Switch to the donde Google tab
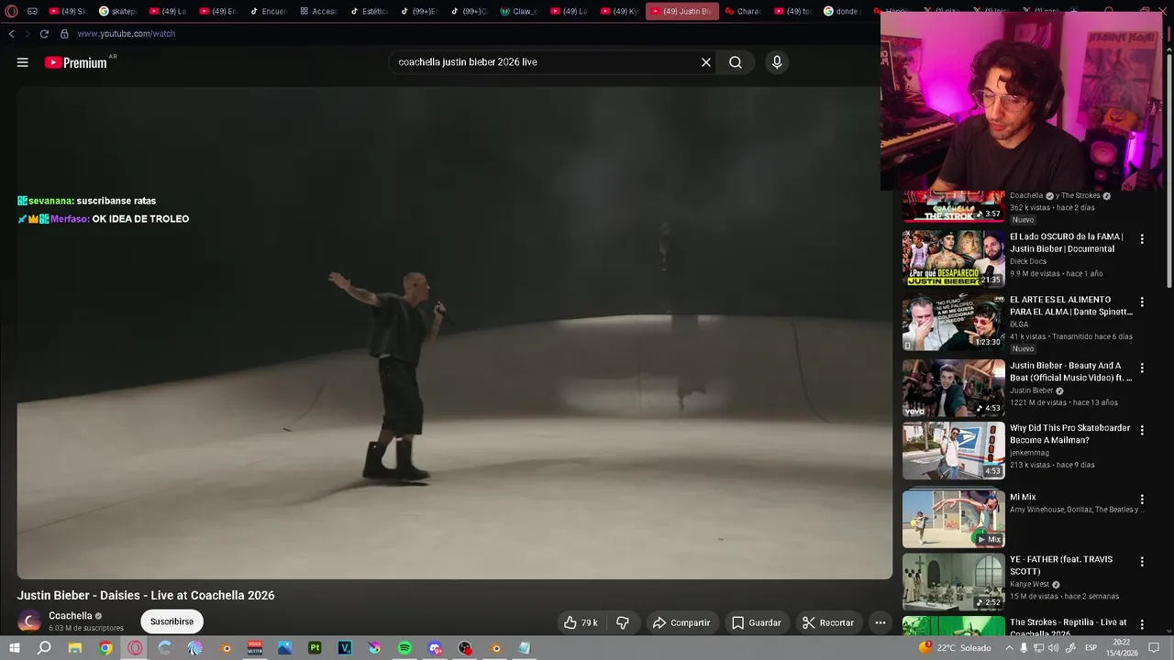Viewport: 1174px width, 660px height. (842, 11)
